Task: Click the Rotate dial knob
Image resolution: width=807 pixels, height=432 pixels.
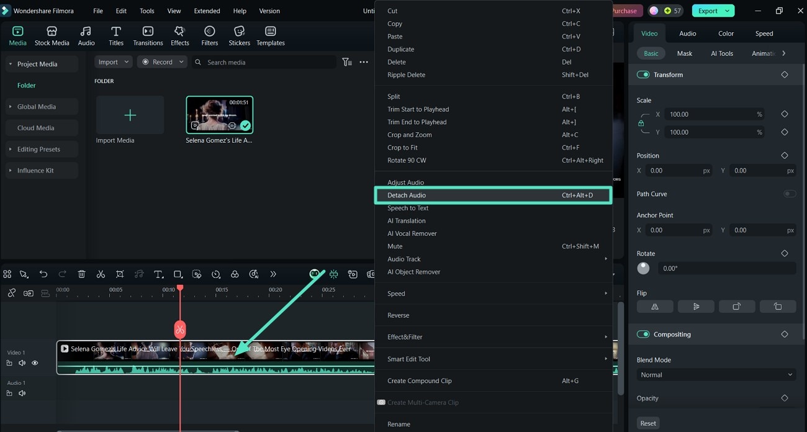Action: (x=643, y=268)
